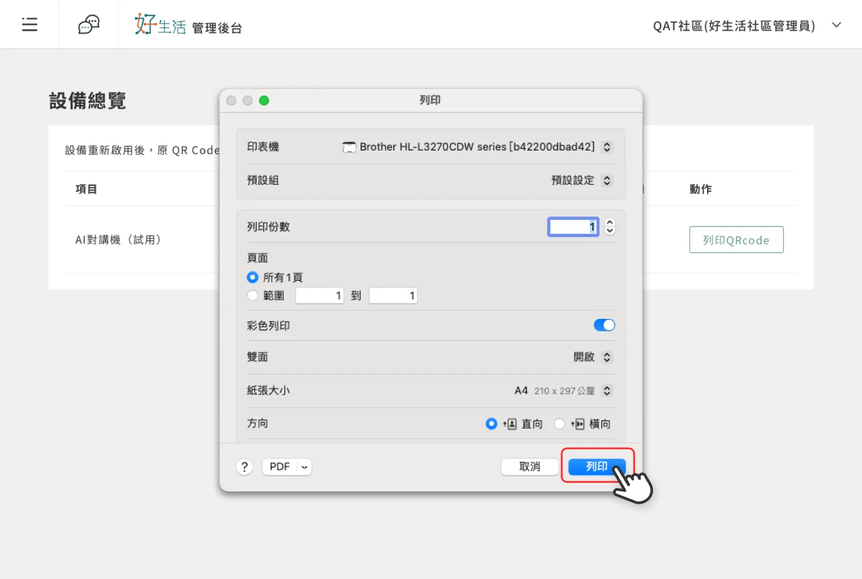The width and height of the screenshot is (862, 579).
Task: Expand the PDF dropdown arrow
Action: (304, 467)
